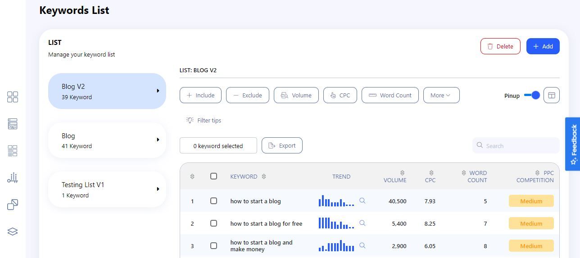This screenshot has width=580, height=258.
Task: View trend chart for 'how to start a blog for free'
Action: (336, 223)
